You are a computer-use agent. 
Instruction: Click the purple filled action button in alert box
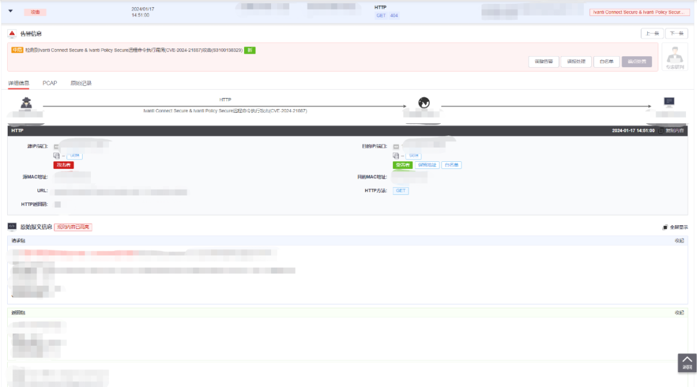(x=637, y=62)
